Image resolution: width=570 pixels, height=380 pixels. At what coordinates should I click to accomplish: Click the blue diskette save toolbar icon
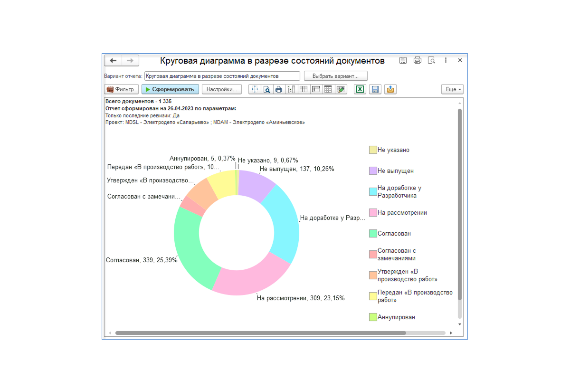click(375, 89)
